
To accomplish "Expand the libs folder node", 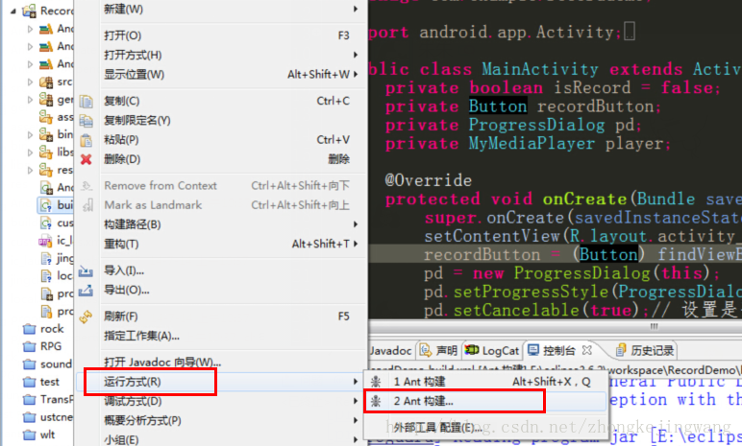I will tap(31, 153).
